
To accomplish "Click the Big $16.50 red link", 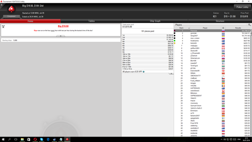I will [63, 26].
